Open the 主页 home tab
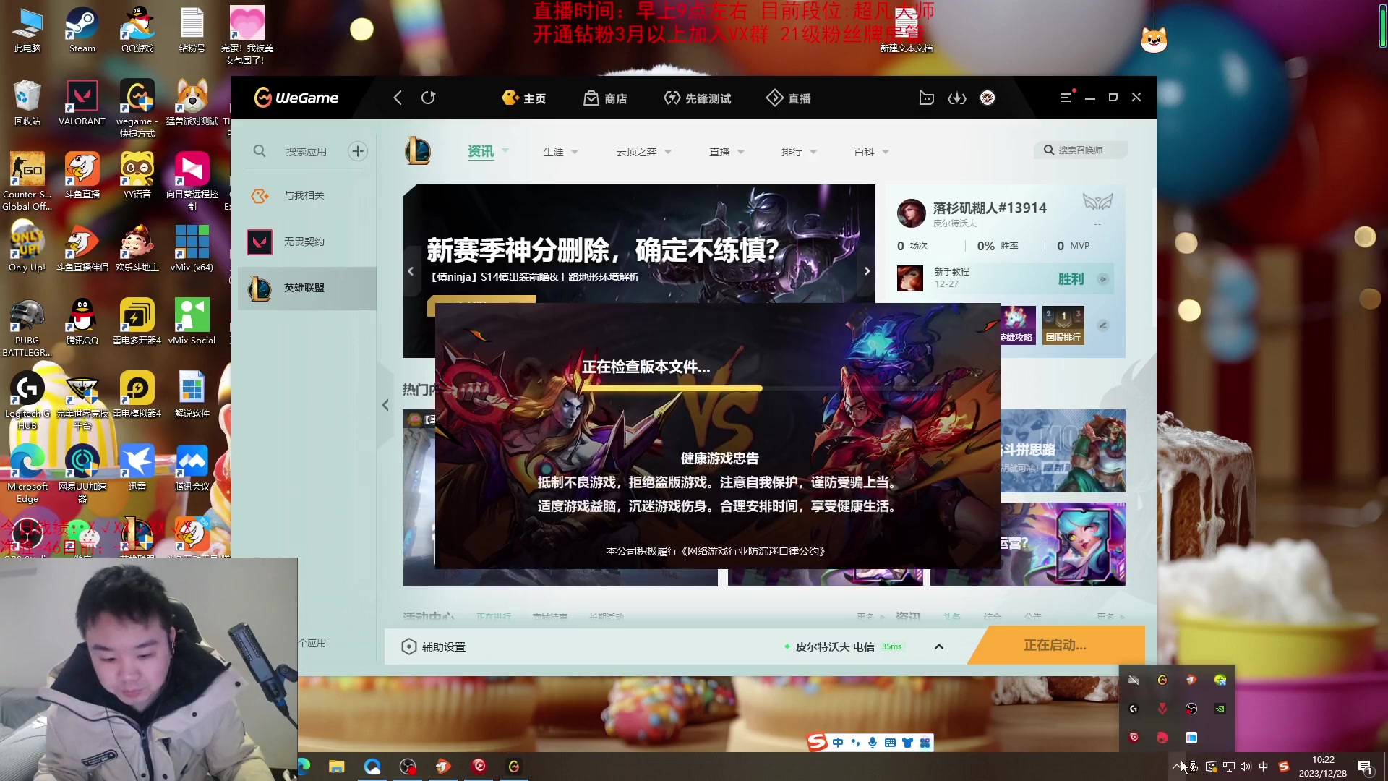This screenshot has width=1388, height=781. click(x=524, y=98)
